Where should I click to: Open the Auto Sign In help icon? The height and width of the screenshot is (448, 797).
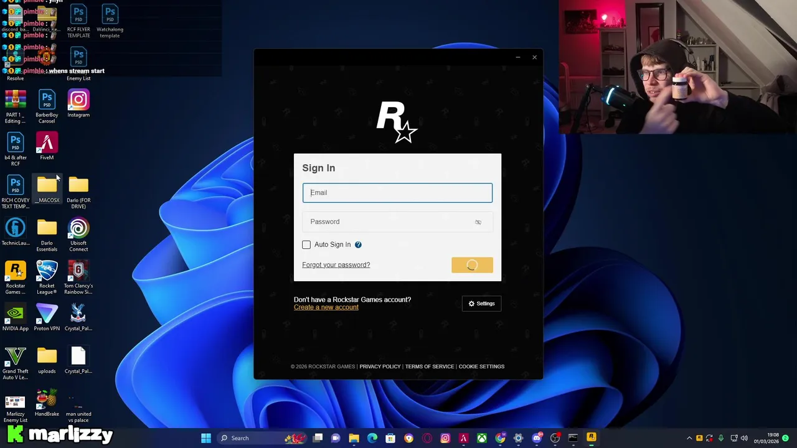pyautogui.click(x=358, y=245)
